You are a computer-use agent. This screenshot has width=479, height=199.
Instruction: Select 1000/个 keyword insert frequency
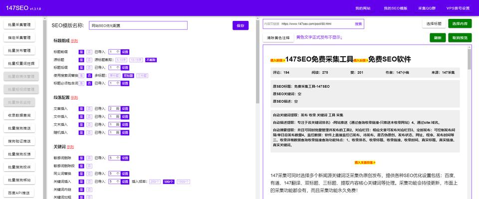pos(183,182)
